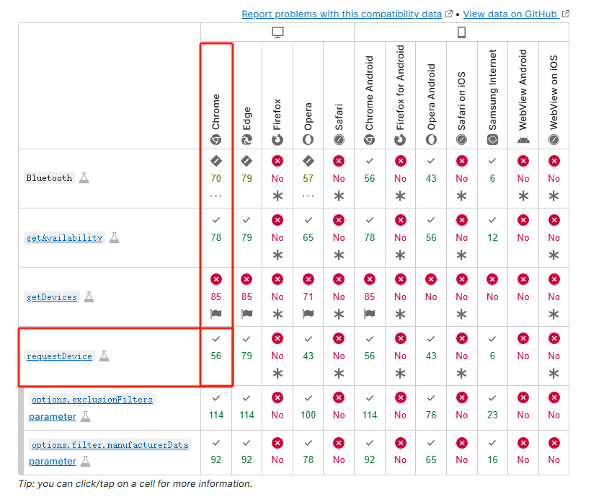Click the partial support diamond in Edge's Bluetooth cell
The width and height of the screenshot is (591, 497).
tap(246, 160)
